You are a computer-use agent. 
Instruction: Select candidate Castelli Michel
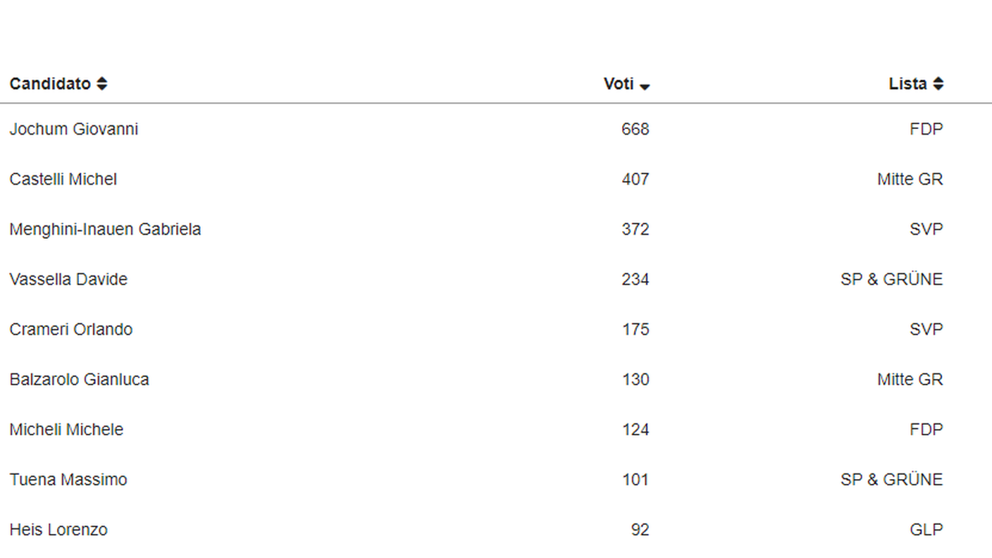point(63,180)
